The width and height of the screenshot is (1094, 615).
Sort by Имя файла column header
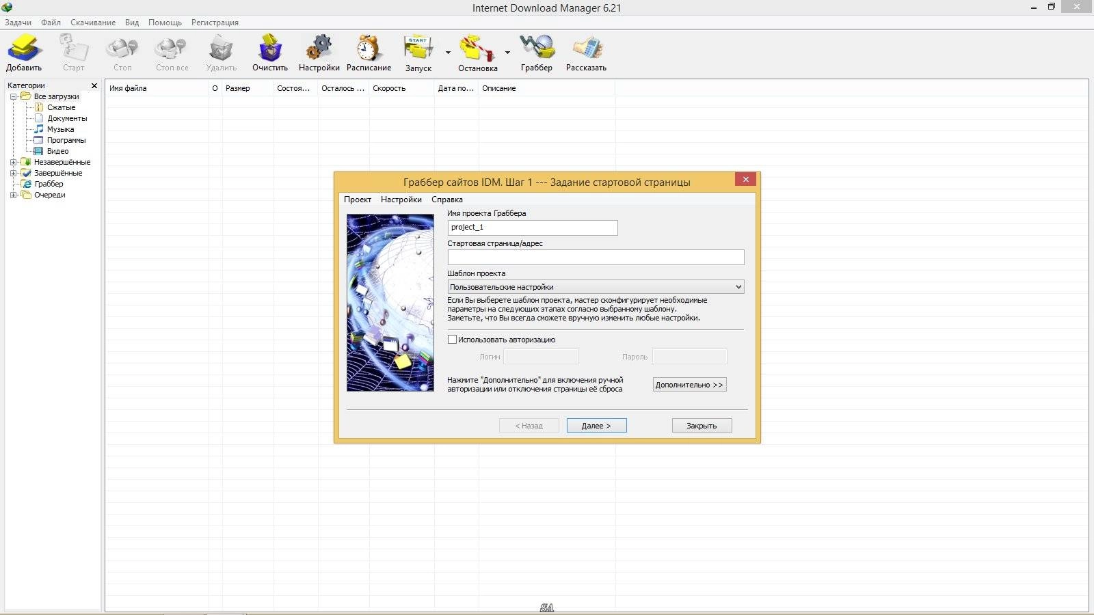pos(157,88)
